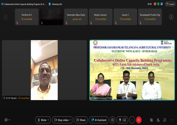Expand video options arrow beside Stop video
The width and height of the screenshot is (177, 125).
[x=71, y=120]
